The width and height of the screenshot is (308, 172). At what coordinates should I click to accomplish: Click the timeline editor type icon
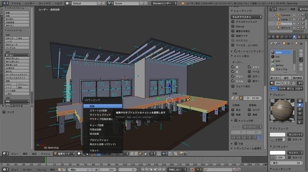click(5, 170)
